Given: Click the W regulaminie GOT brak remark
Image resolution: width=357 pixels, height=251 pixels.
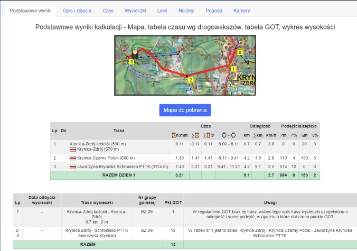Looking at the screenshot, I should pyautogui.click(x=270, y=215).
